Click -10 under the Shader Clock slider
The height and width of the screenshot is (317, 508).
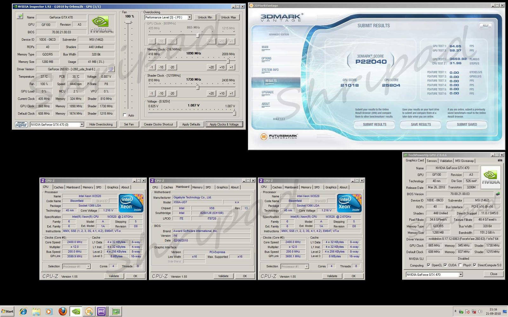coord(161,93)
